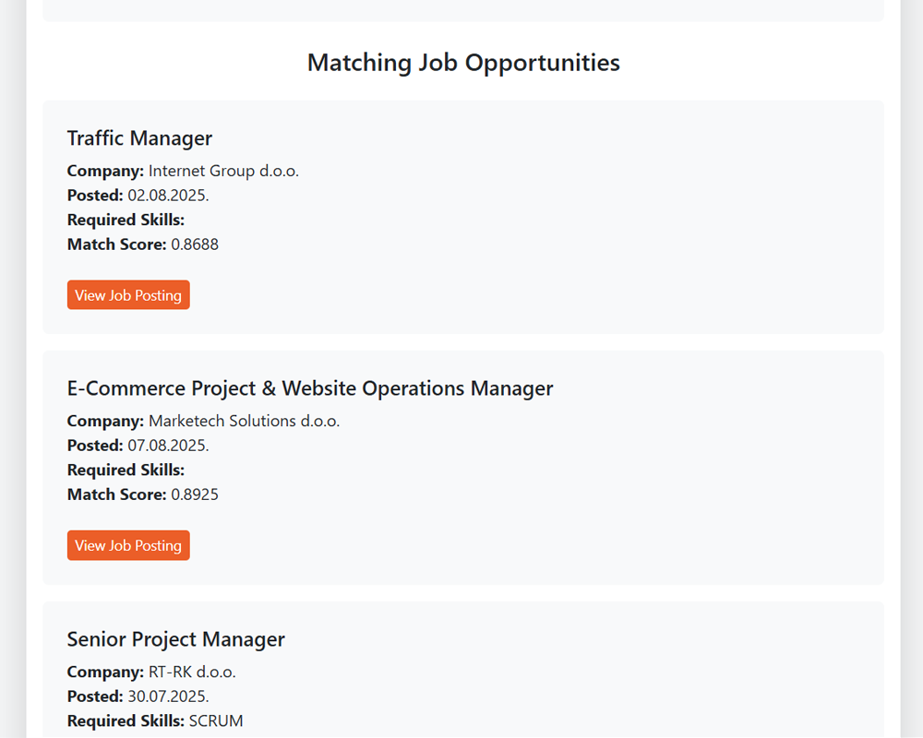Click the Marketech Solutions d.o.o. company name

pyautogui.click(x=244, y=421)
